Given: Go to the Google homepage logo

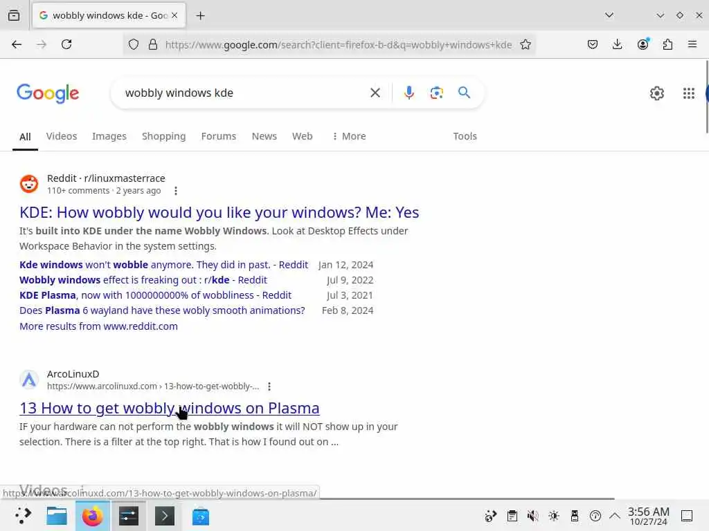Looking at the screenshot, I should pyautogui.click(x=48, y=93).
